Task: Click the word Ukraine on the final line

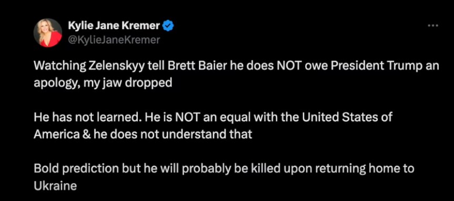Action: pyautogui.click(x=55, y=186)
